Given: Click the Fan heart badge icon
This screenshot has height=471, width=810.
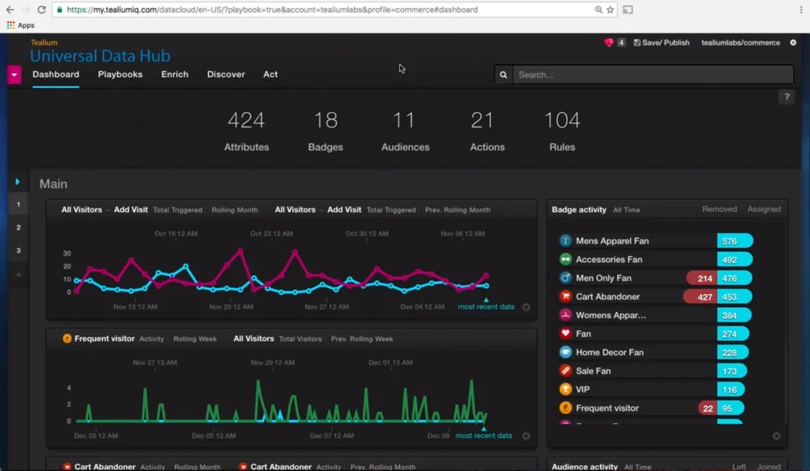Looking at the screenshot, I should tap(565, 333).
